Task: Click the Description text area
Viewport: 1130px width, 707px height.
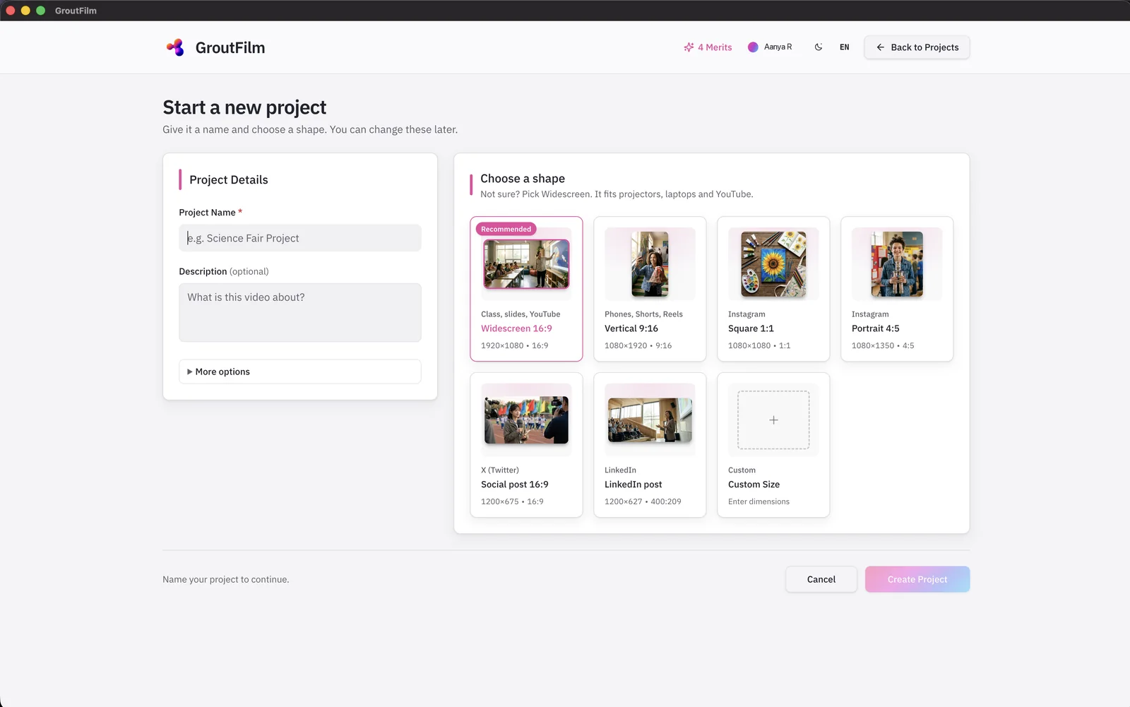Action: (300, 313)
